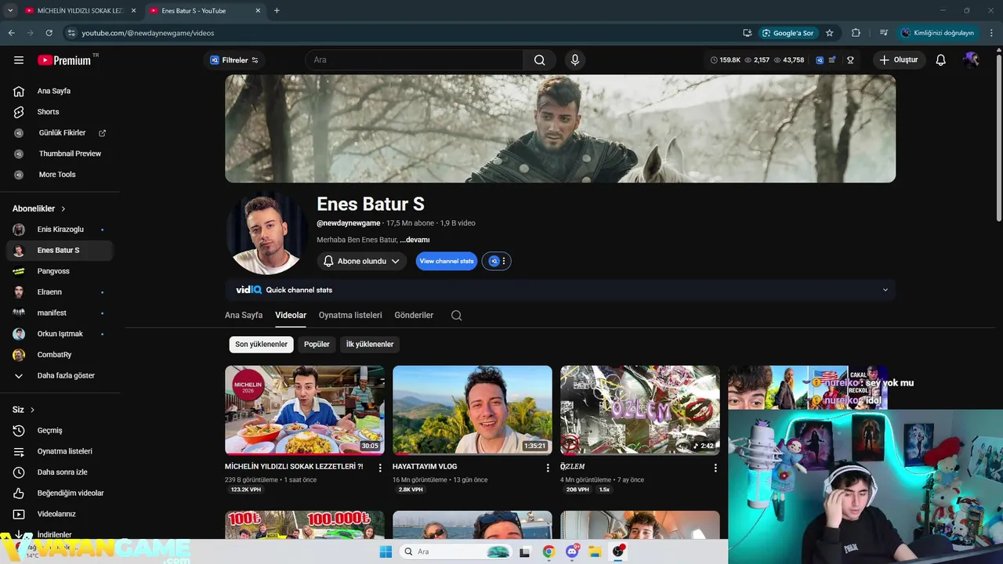Open Abone olundu subscription dropdown
1003x564 pixels.
pyautogui.click(x=362, y=261)
